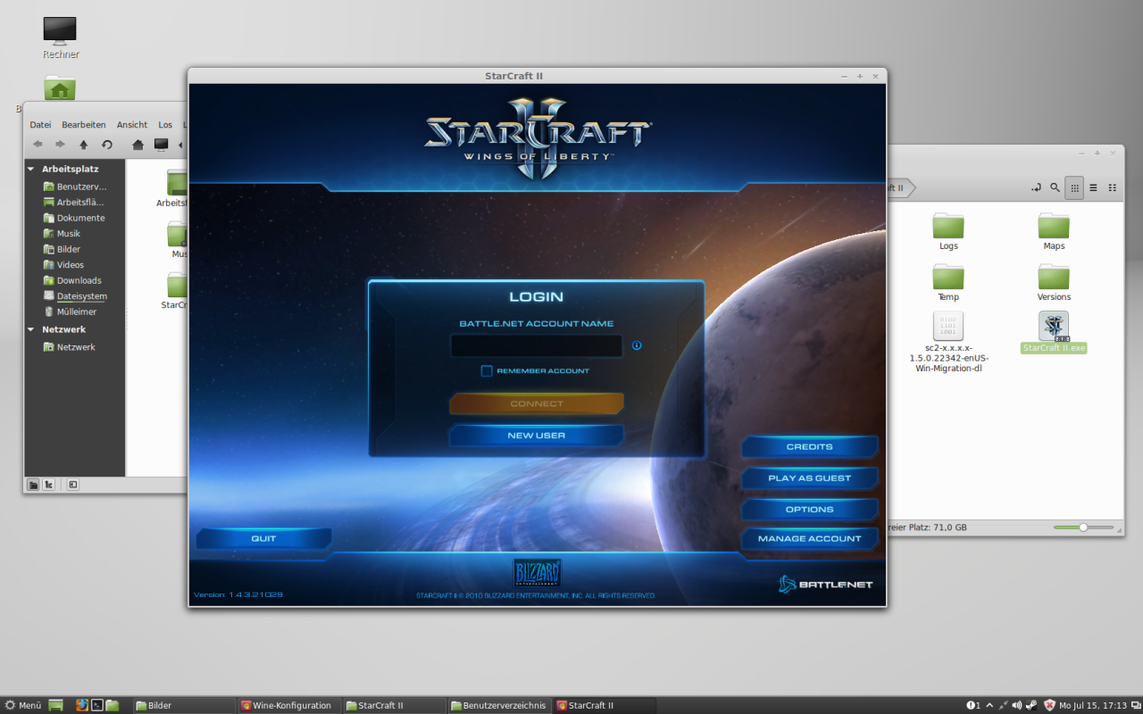Image resolution: width=1143 pixels, height=714 pixels.
Task: Switch to the Benutzerverzeichnis taskbar window
Action: [x=498, y=705]
